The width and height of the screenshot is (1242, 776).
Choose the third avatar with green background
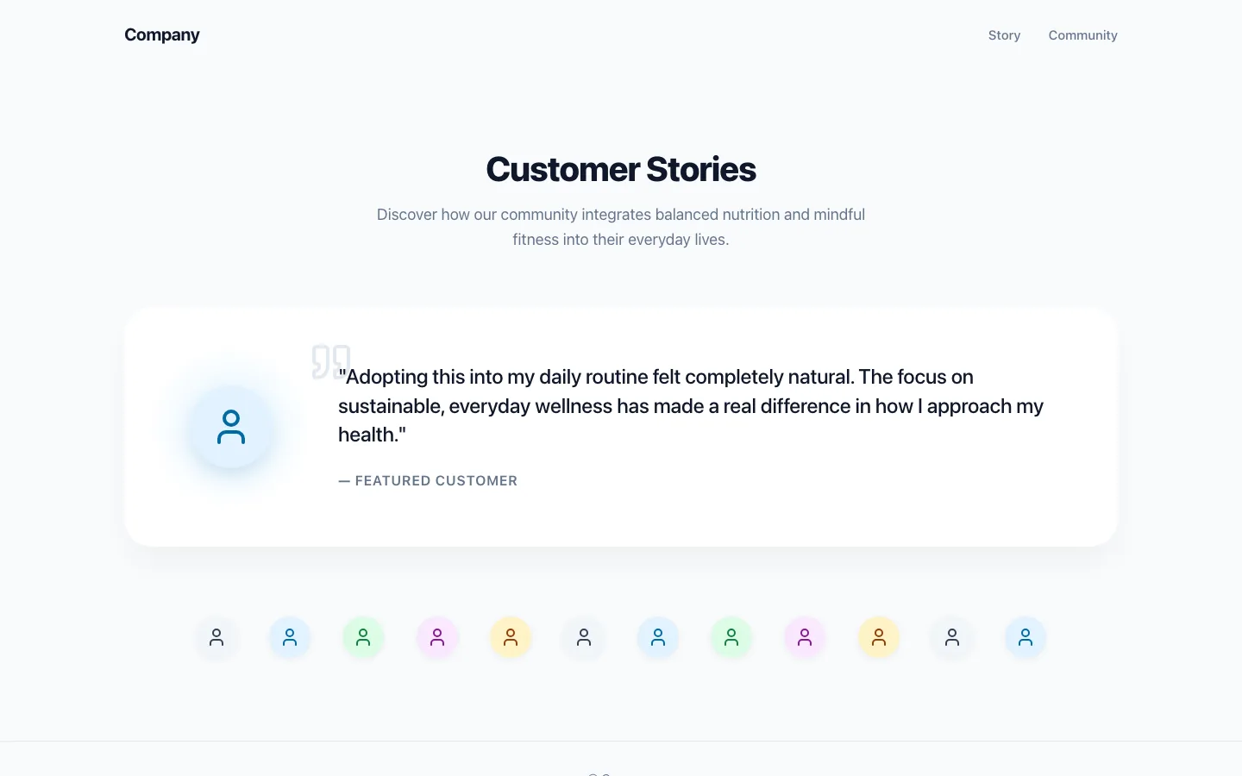363,638
